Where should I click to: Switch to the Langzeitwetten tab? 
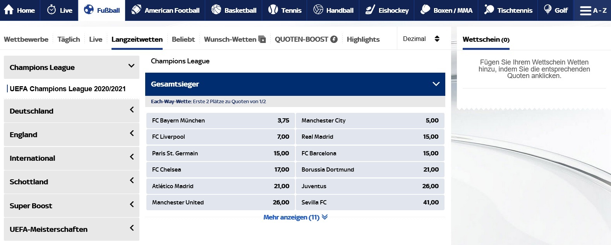point(137,39)
